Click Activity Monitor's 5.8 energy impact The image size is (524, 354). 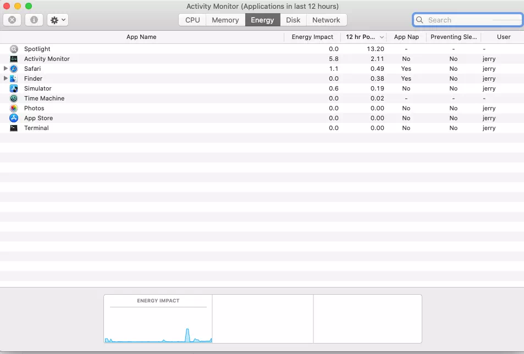[334, 59]
